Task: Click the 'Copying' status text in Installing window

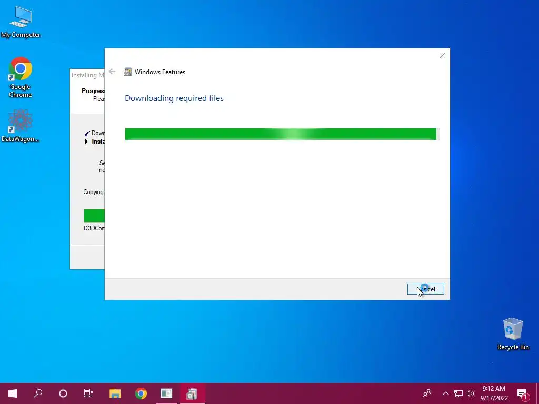Action: (93, 192)
